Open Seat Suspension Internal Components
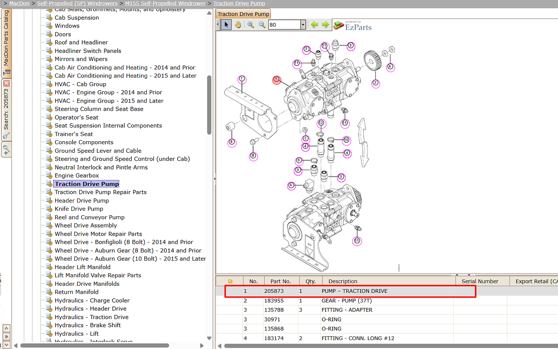558x349 pixels. click(x=108, y=126)
